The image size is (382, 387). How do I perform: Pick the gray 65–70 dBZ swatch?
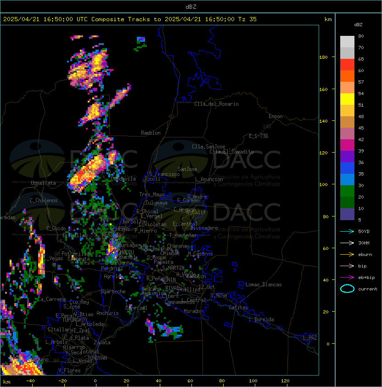click(x=347, y=53)
